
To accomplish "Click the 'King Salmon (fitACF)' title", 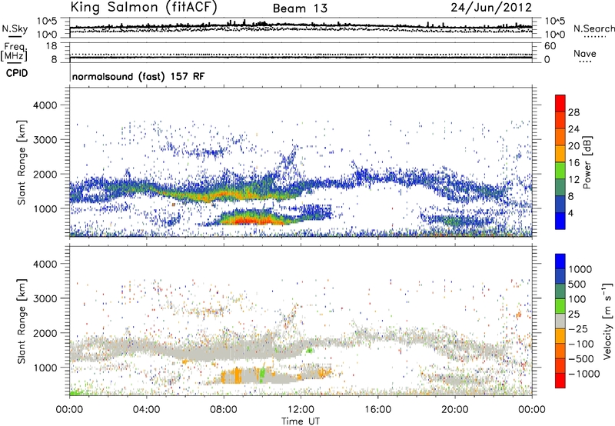I will 144,7.
